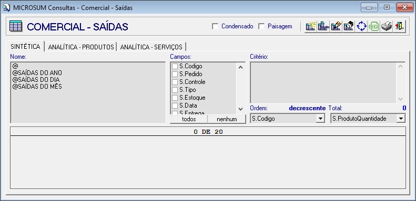Click the Critério scroll down arrow
Viewport: 416px width, 201px height.
pyautogui.click(x=400, y=99)
